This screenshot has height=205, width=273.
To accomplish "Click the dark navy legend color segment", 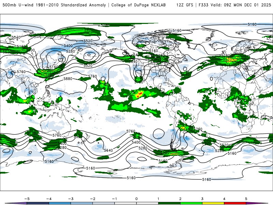I will [38, 203].
